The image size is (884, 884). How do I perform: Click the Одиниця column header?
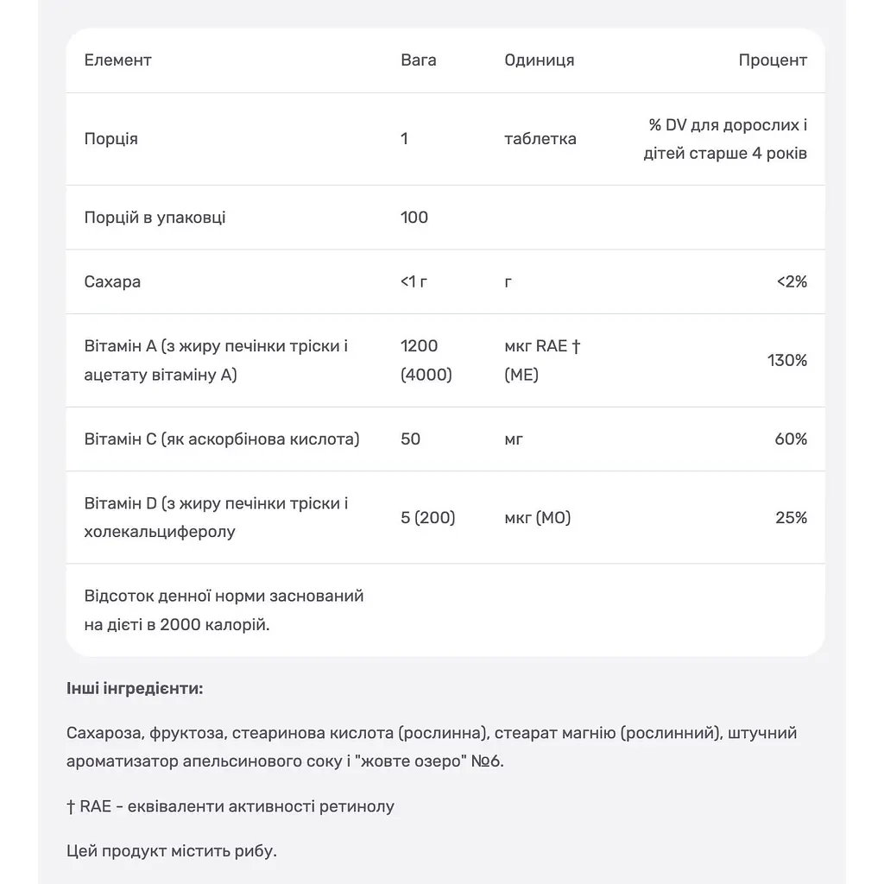(539, 60)
